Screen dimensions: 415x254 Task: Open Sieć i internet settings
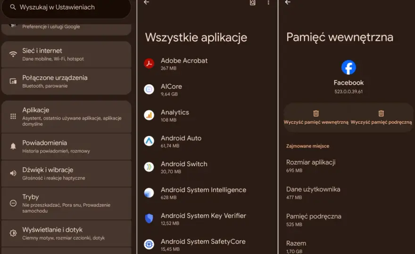pos(66,55)
